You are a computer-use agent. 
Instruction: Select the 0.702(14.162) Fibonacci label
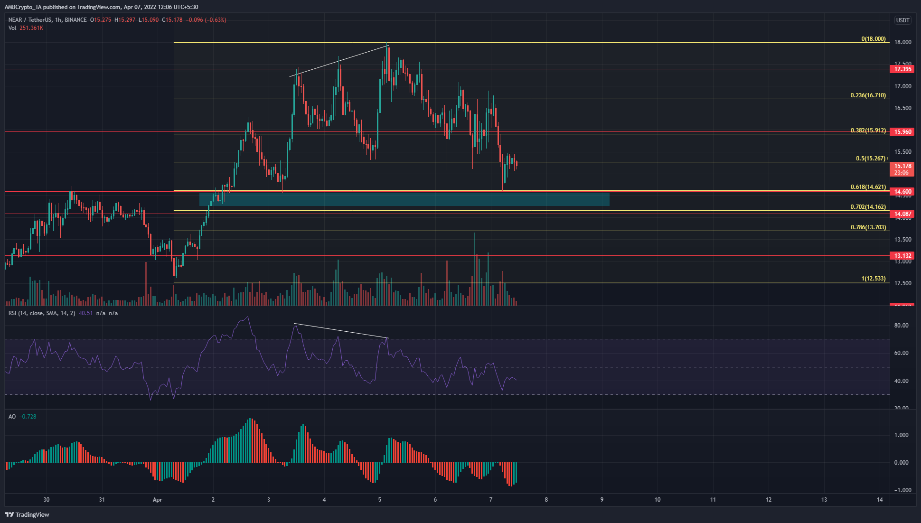(x=868, y=207)
